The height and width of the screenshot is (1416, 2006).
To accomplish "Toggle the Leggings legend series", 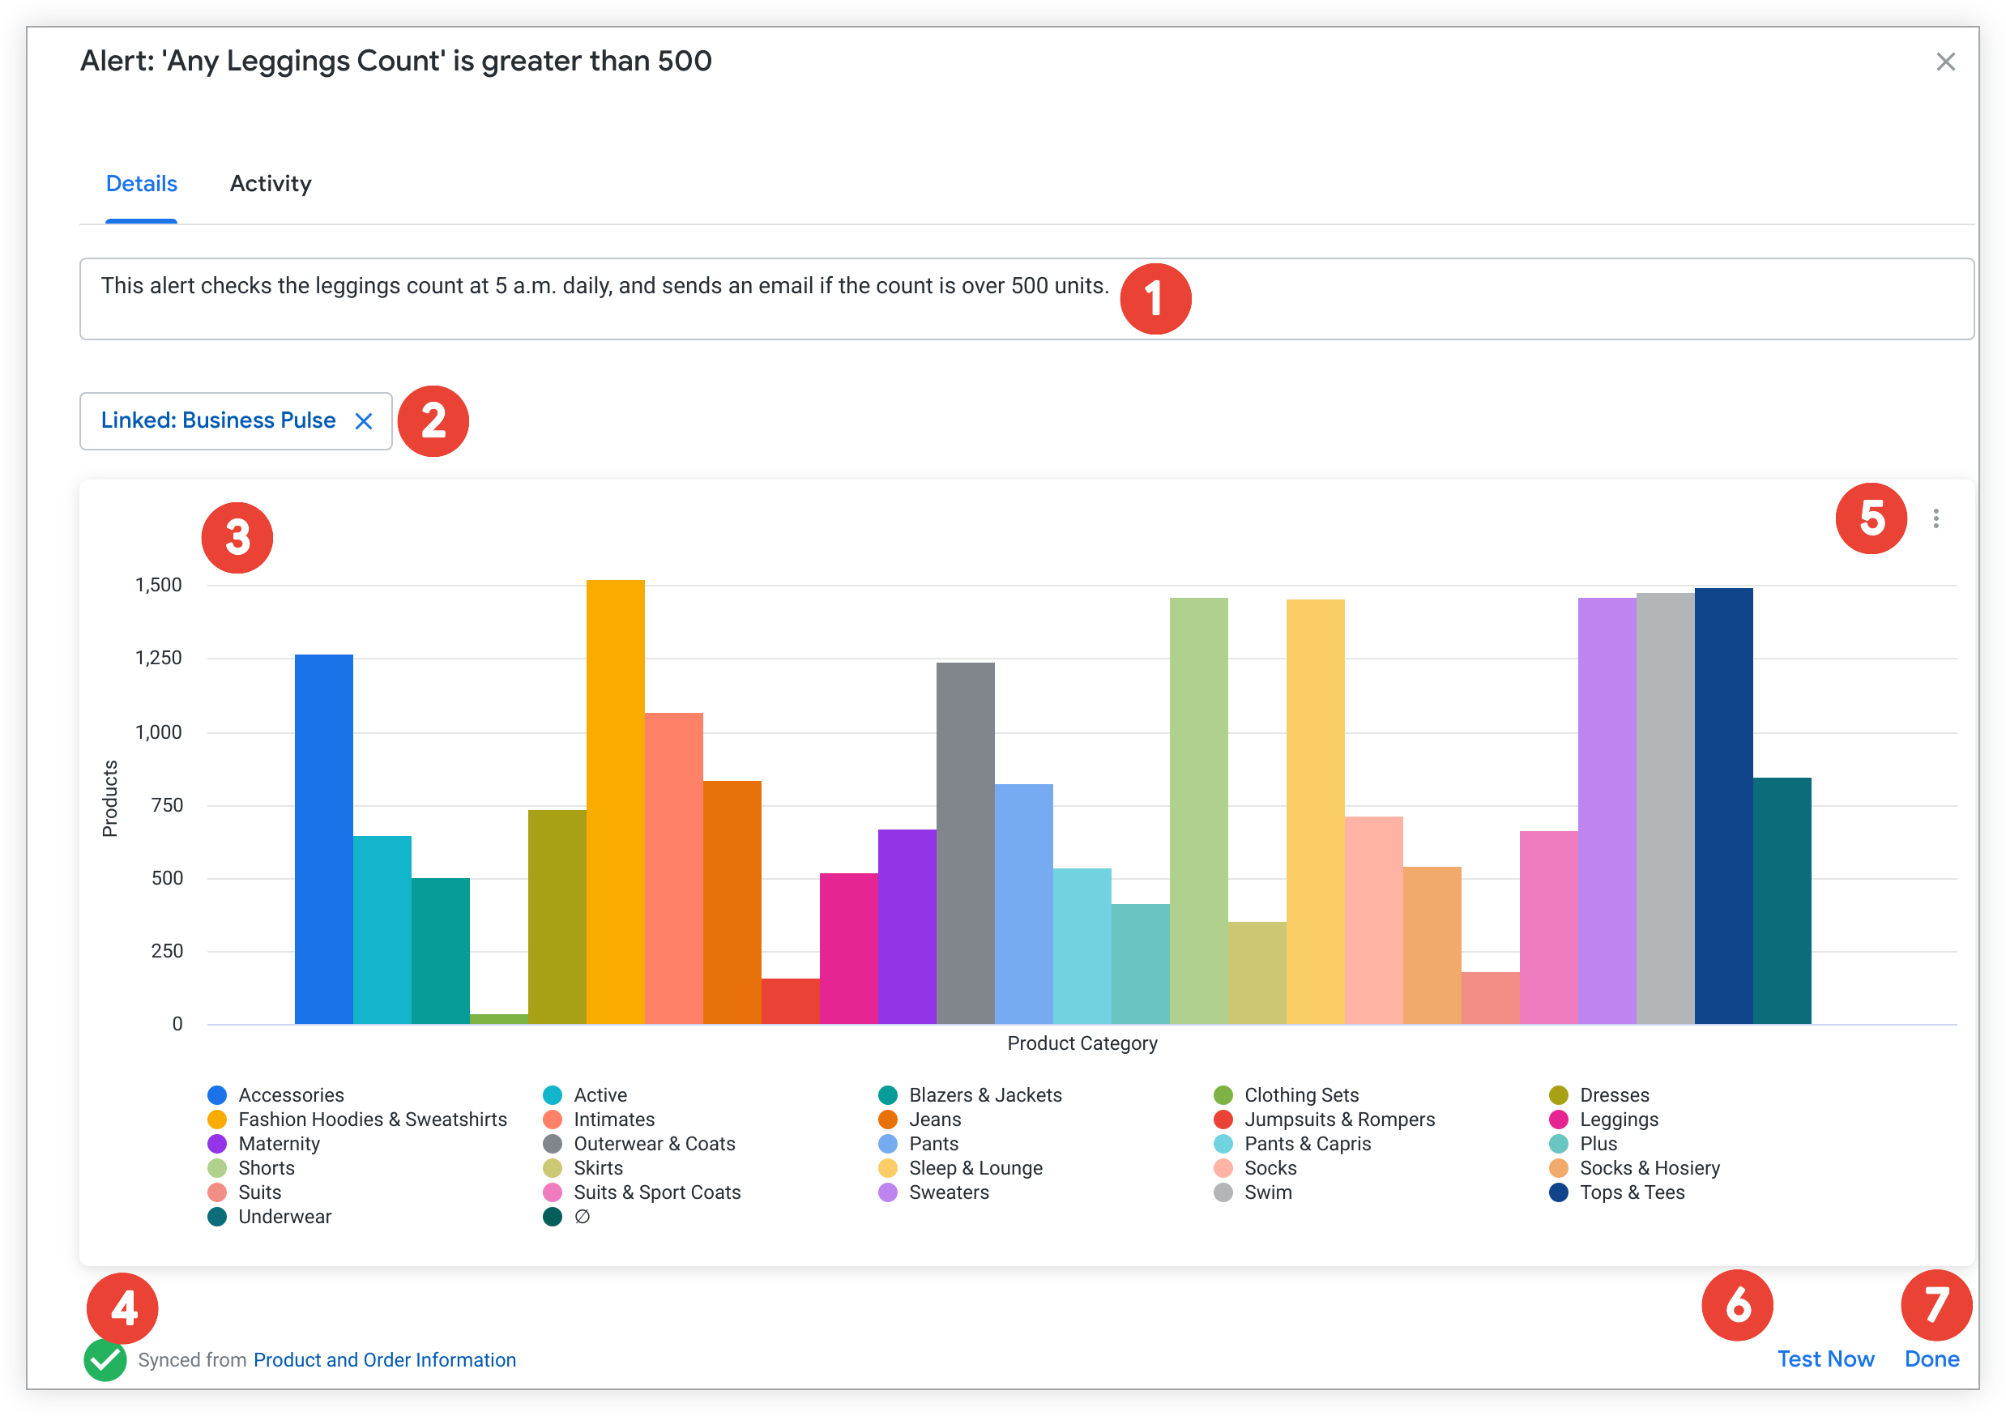I will click(x=1618, y=1119).
